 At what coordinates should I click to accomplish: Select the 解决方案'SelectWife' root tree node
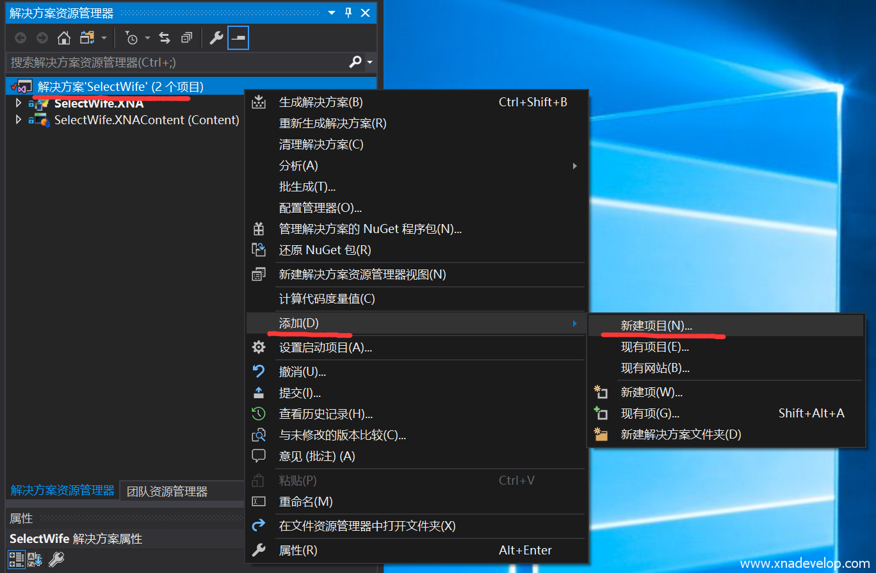click(120, 86)
